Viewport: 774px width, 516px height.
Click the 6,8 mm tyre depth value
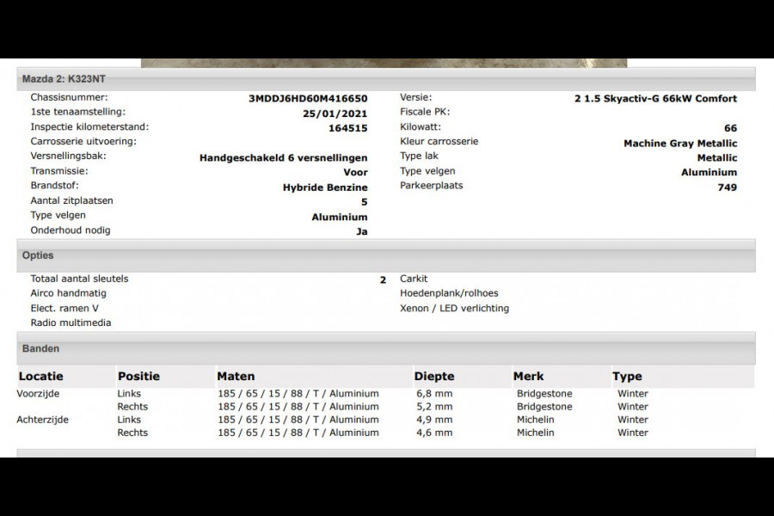[x=433, y=394]
